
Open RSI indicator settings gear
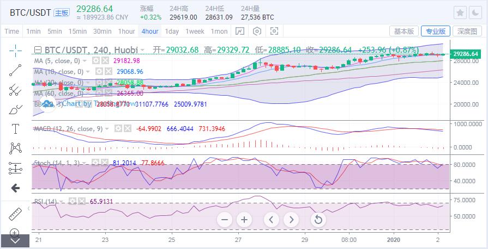[73, 202]
